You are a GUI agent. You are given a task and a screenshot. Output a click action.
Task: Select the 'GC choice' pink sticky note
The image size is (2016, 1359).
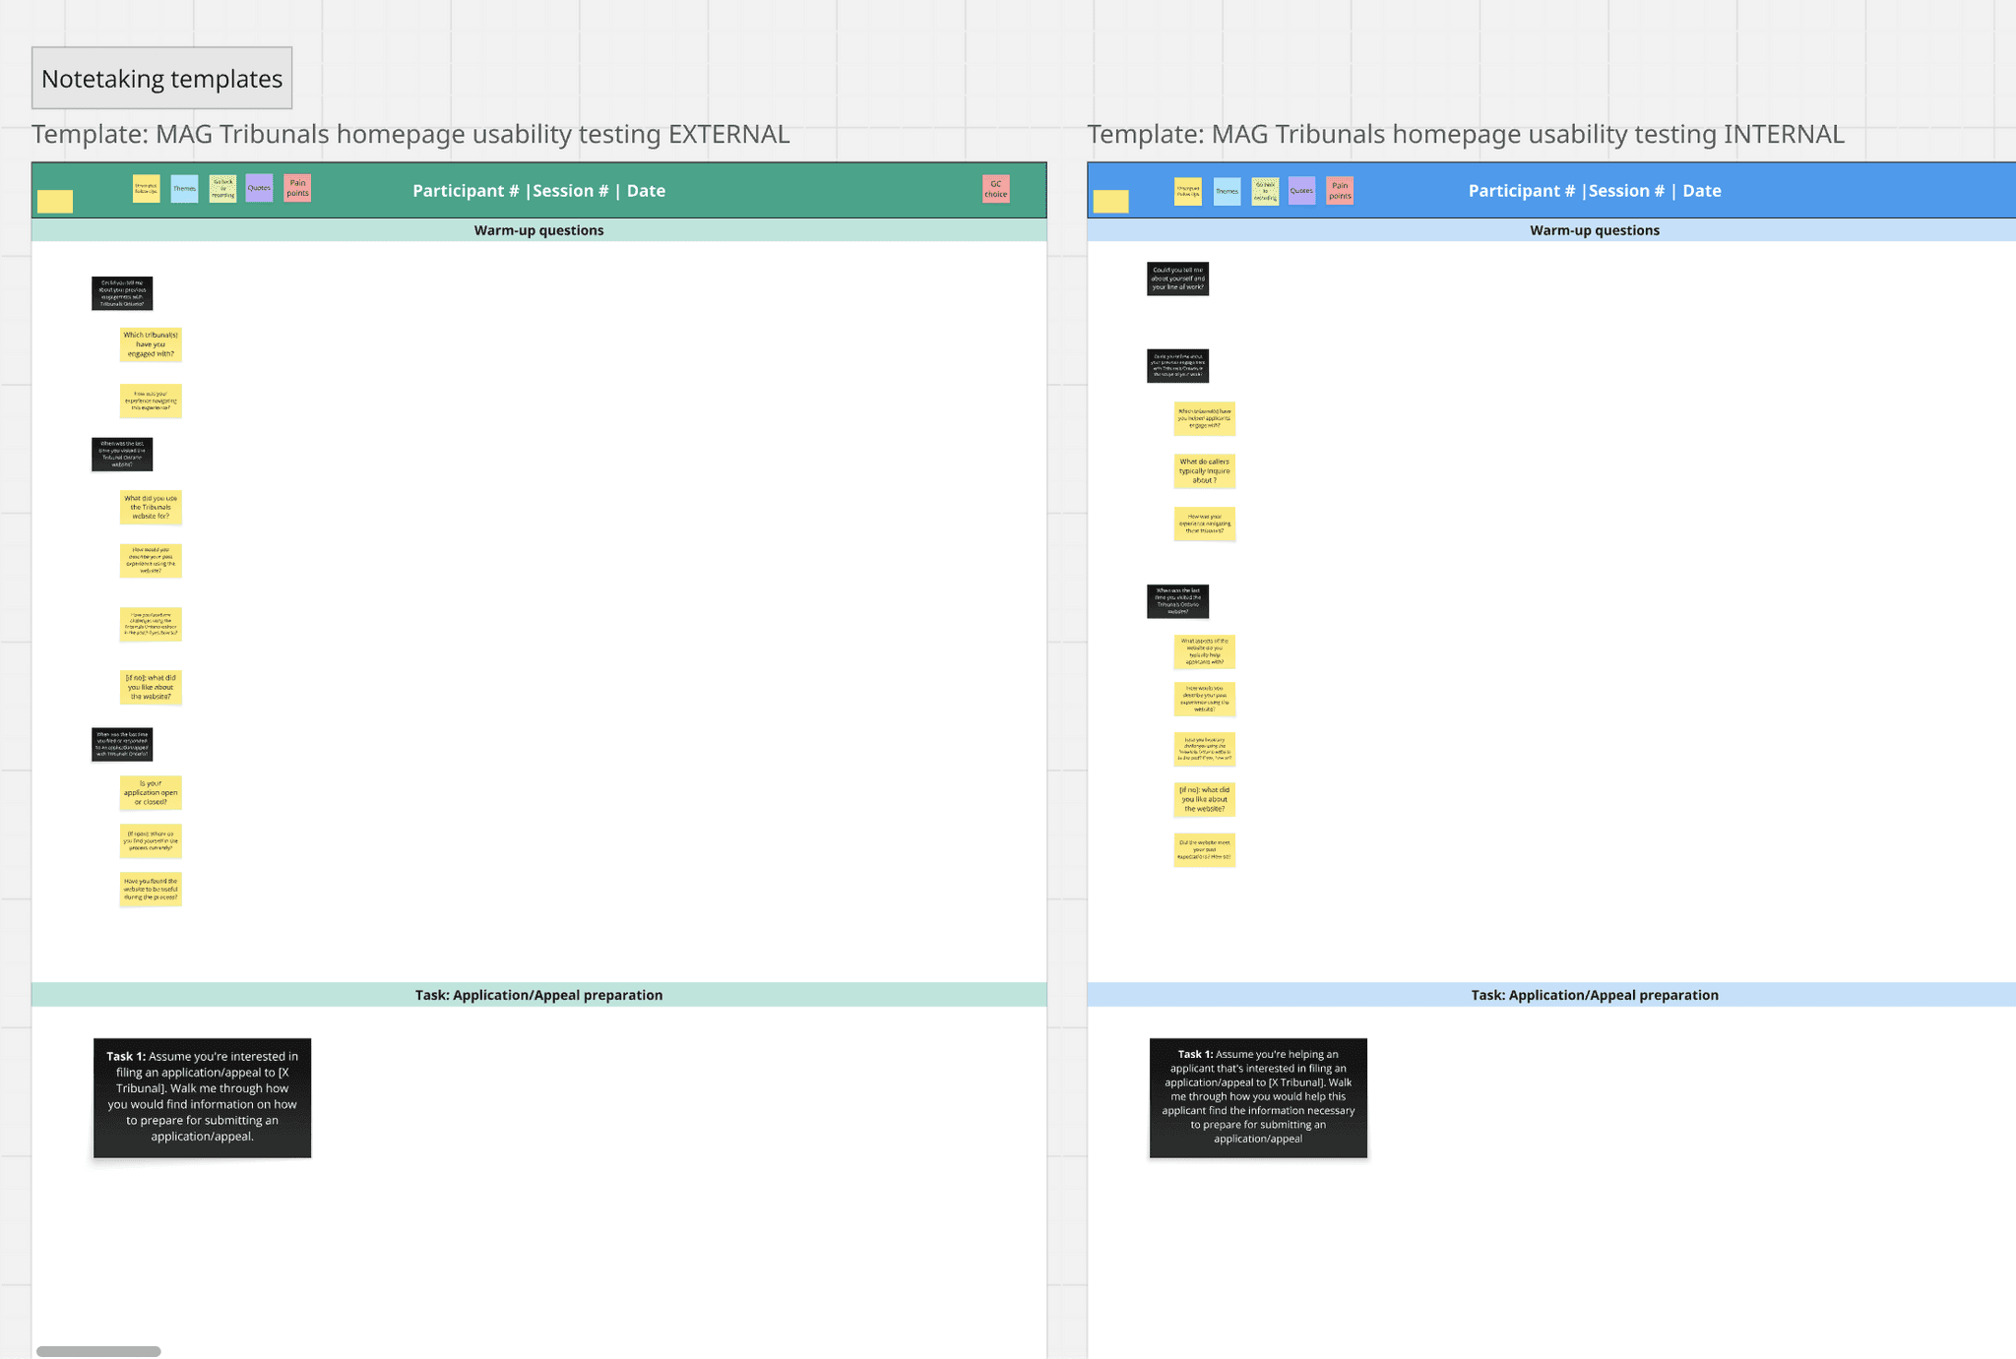[x=995, y=189]
